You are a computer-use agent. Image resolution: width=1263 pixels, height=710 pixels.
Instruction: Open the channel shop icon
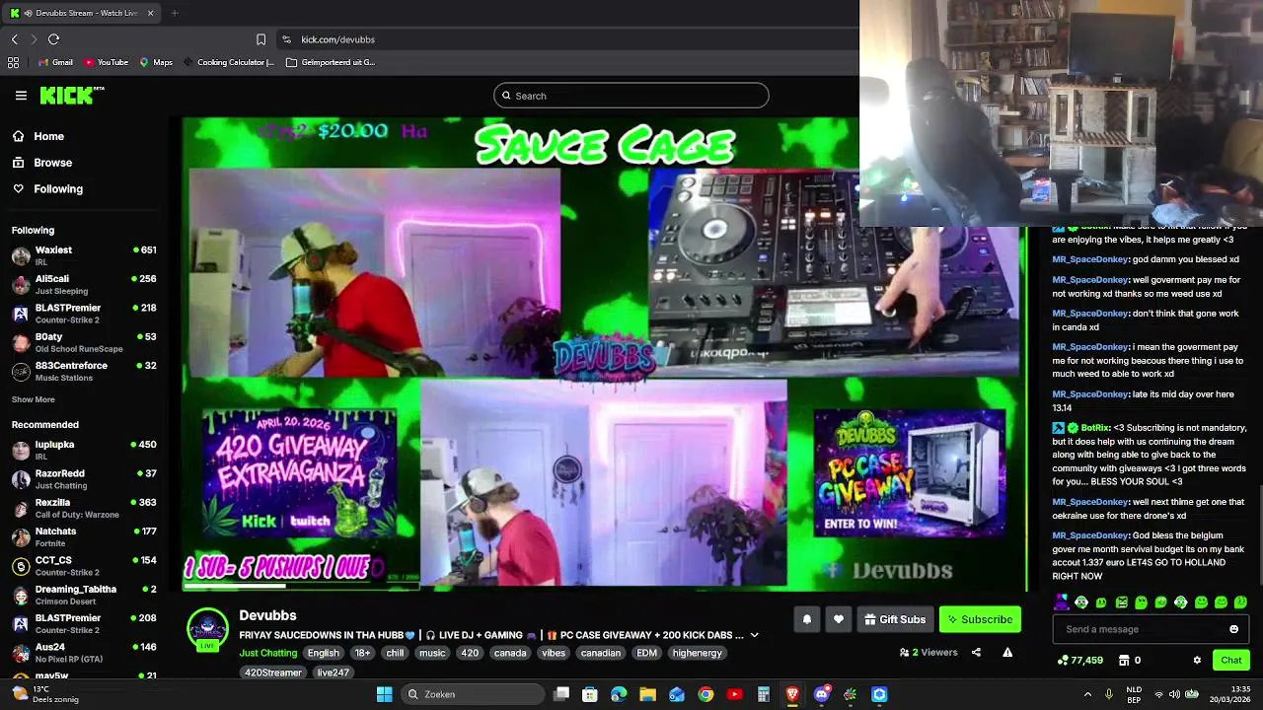tap(1122, 661)
